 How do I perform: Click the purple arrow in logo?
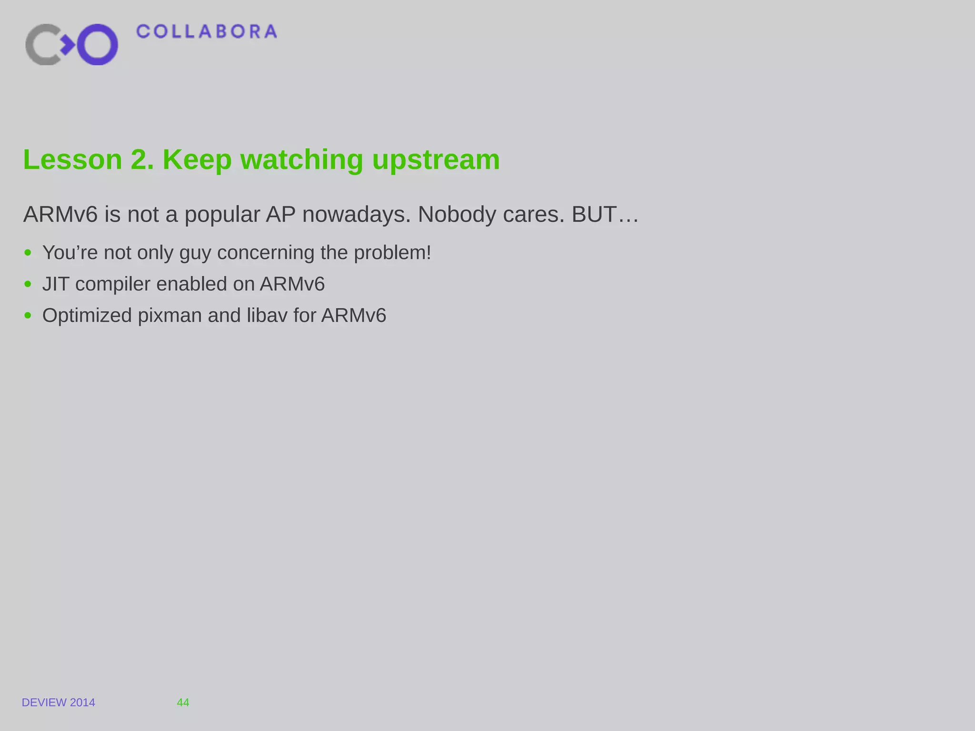[68, 45]
